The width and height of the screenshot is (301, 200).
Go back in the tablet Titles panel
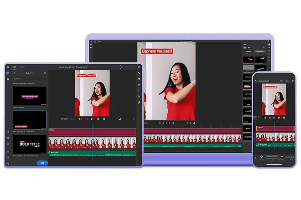[14, 73]
